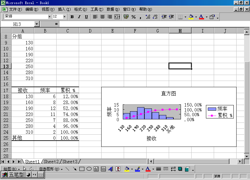Apply percent style to cell
The image size is (250, 180).
133,17
